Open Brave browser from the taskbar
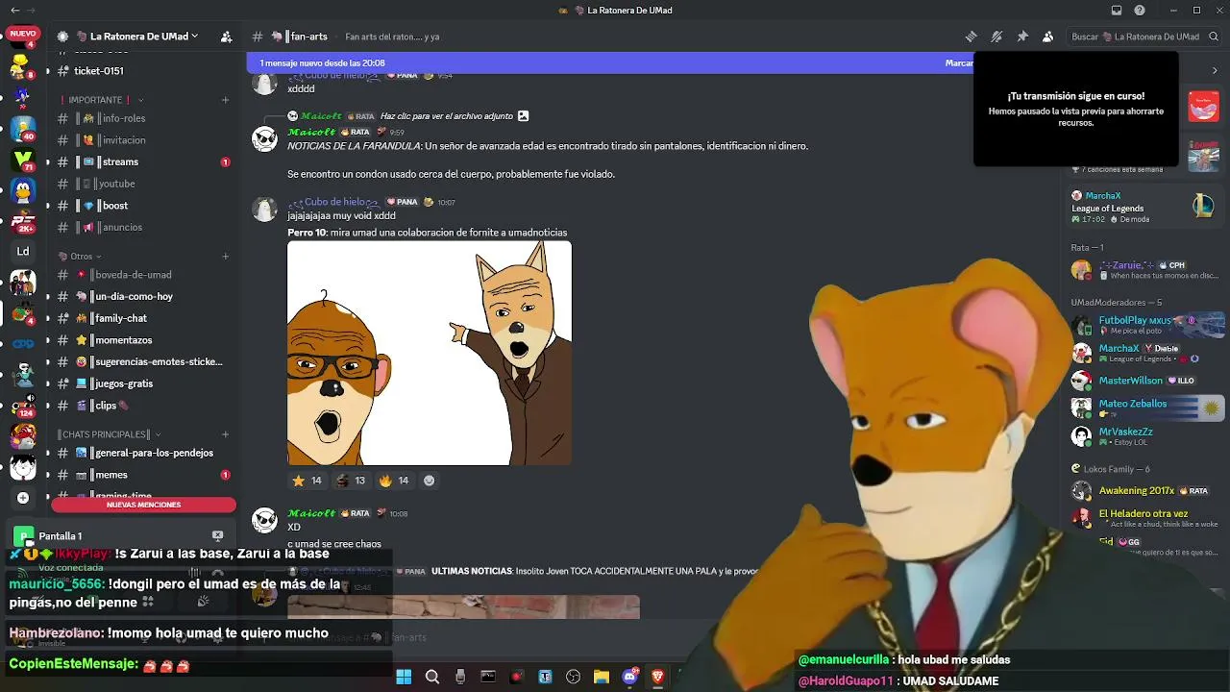 pyautogui.click(x=658, y=677)
